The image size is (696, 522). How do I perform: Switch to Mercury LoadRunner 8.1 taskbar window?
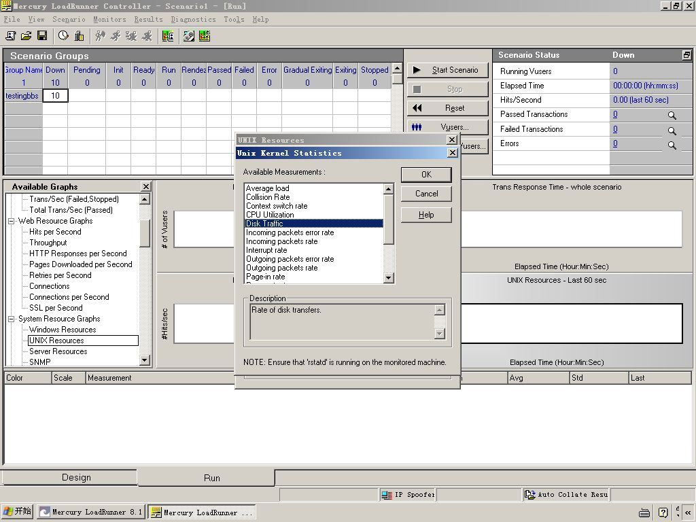[x=90, y=512]
